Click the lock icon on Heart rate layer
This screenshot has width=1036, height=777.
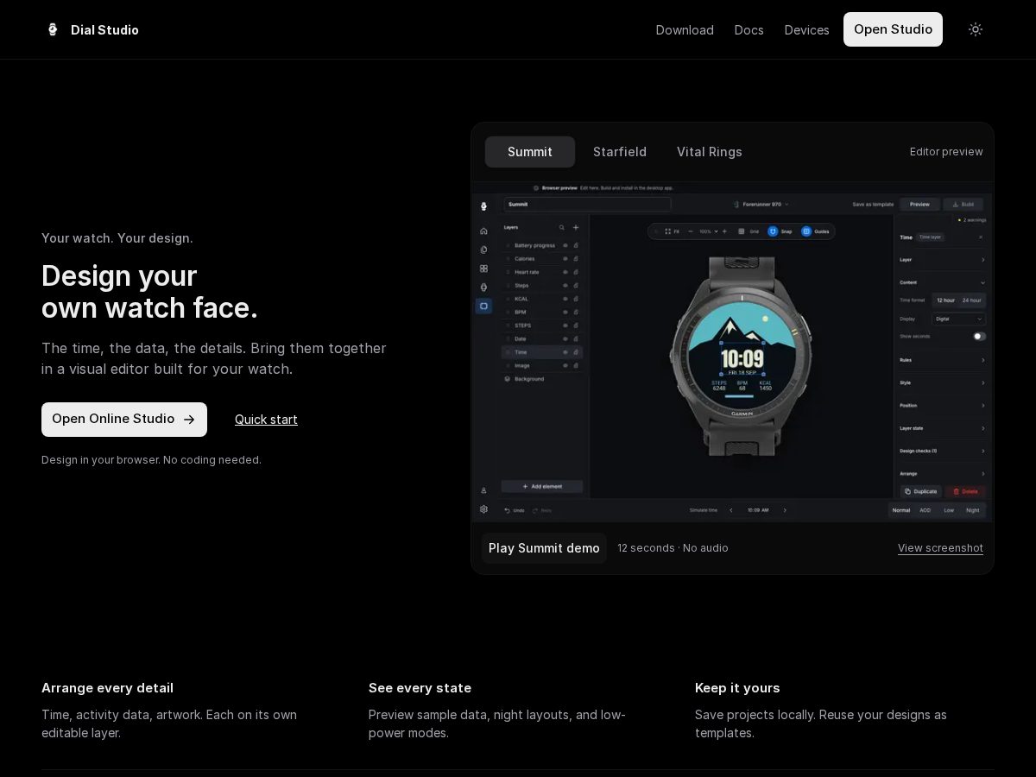576,272
